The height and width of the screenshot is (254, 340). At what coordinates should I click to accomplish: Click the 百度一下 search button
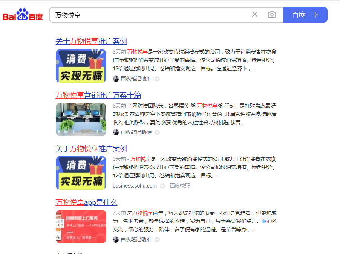point(305,15)
